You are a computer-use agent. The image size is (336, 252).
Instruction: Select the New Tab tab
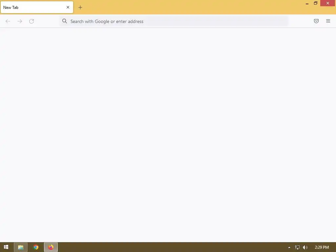coord(37,7)
